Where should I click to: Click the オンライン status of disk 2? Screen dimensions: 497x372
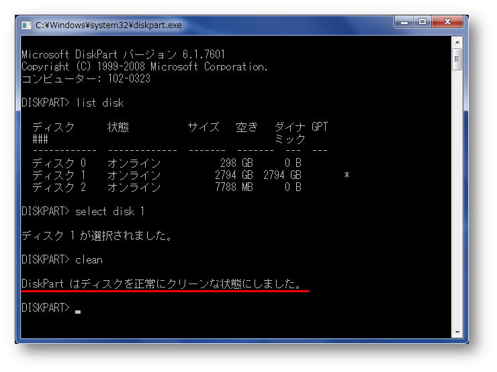134,187
